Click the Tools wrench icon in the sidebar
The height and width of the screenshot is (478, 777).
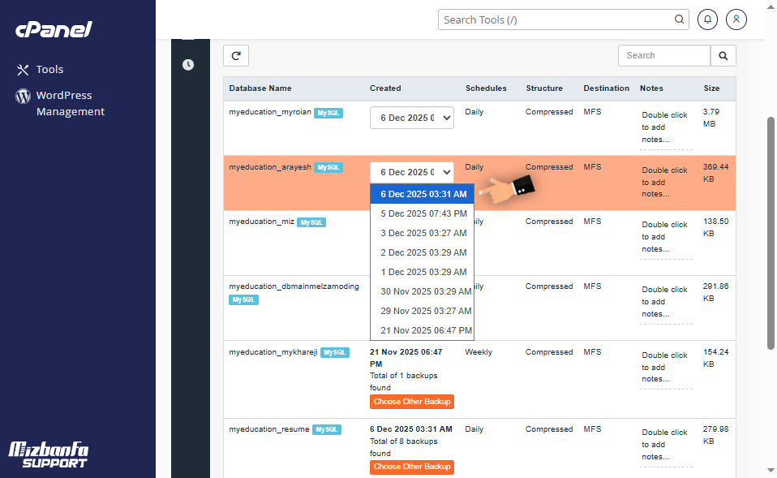click(x=23, y=70)
